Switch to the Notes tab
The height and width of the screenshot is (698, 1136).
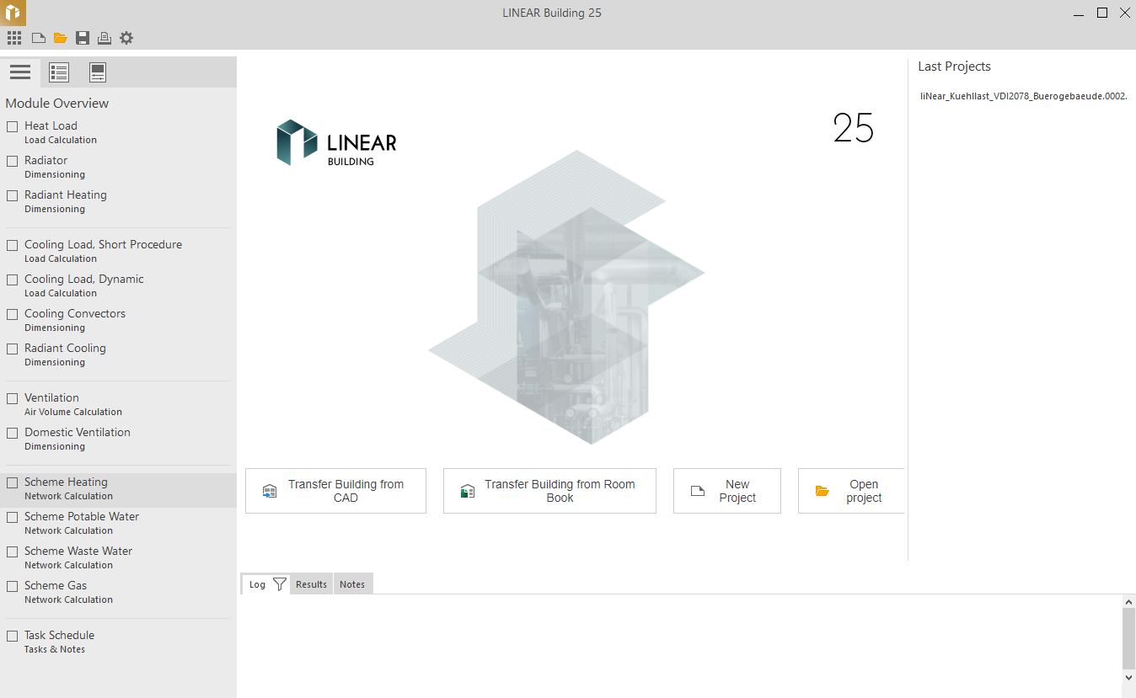[x=352, y=584]
